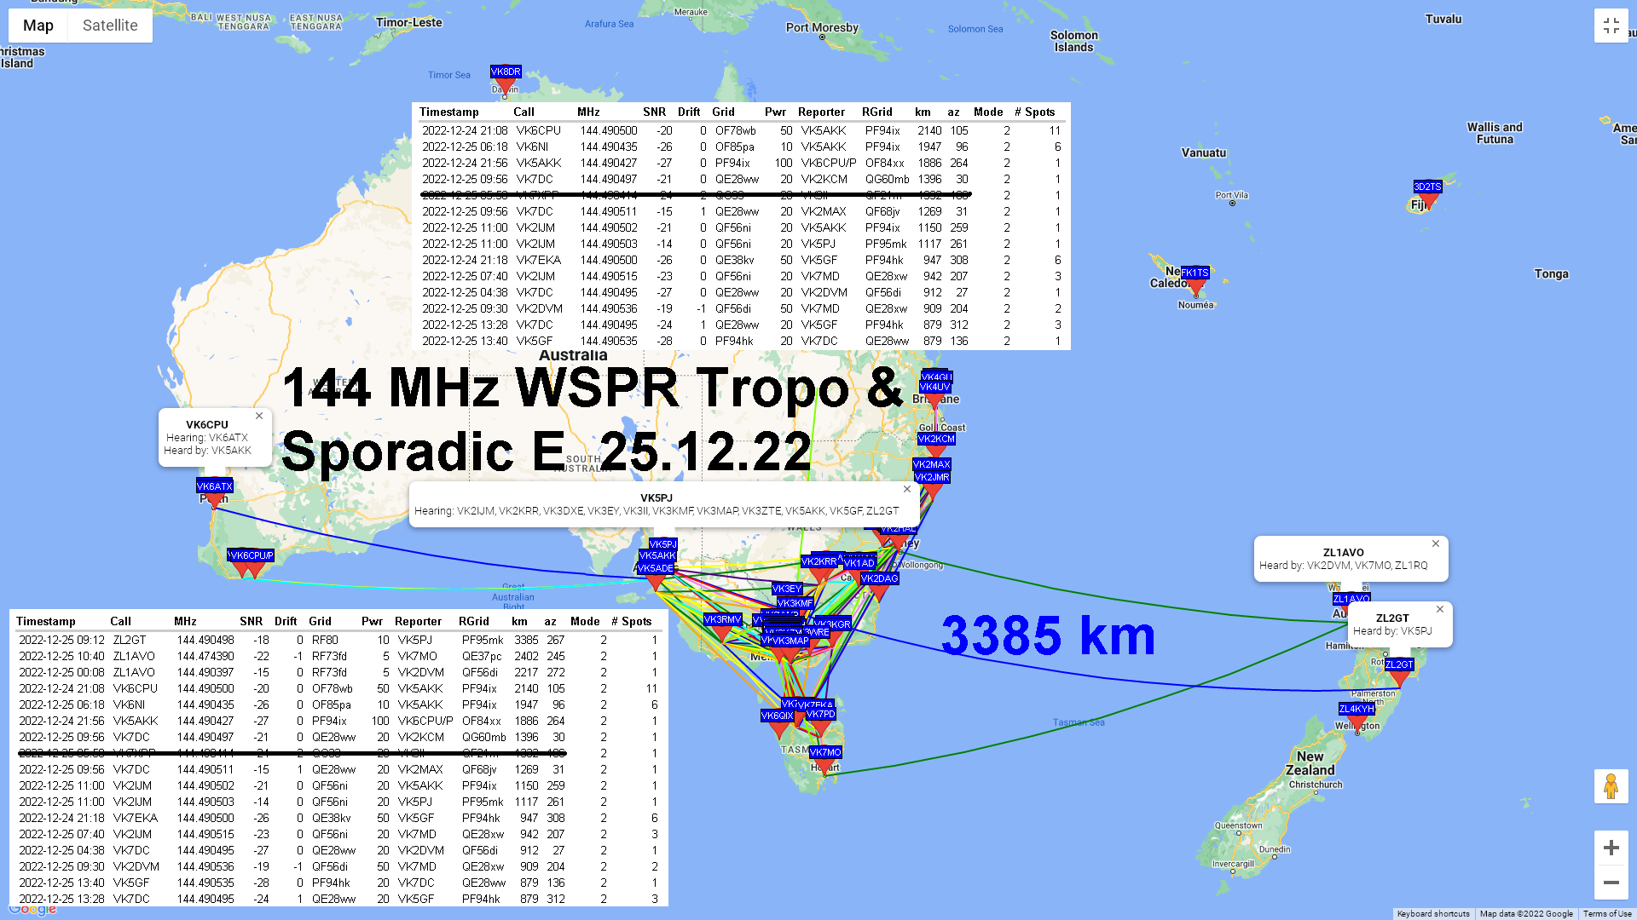Select the ZL2GT station marker

pyautogui.click(x=1399, y=664)
